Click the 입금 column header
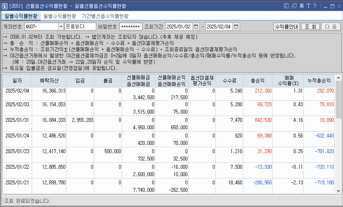 [80, 80]
